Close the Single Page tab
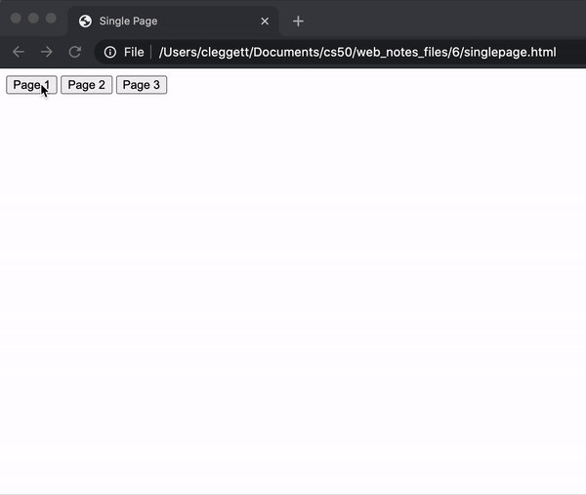The height and width of the screenshot is (495, 586). pos(265,21)
